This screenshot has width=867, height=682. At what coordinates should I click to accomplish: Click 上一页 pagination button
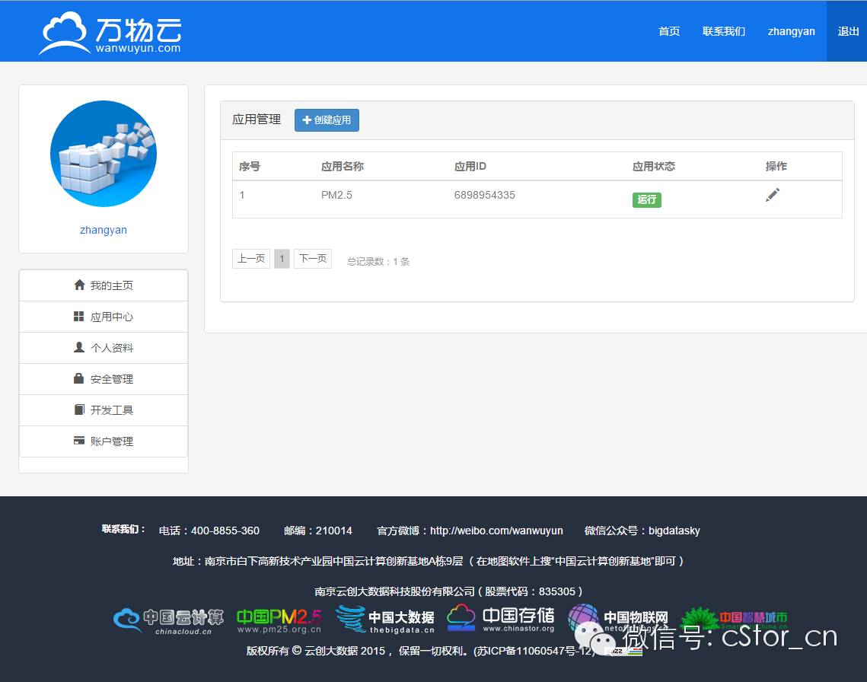pyautogui.click(x=250, y=259)
